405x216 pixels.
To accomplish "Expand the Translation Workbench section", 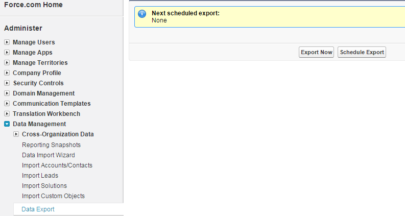I will (x=7, y=114).
